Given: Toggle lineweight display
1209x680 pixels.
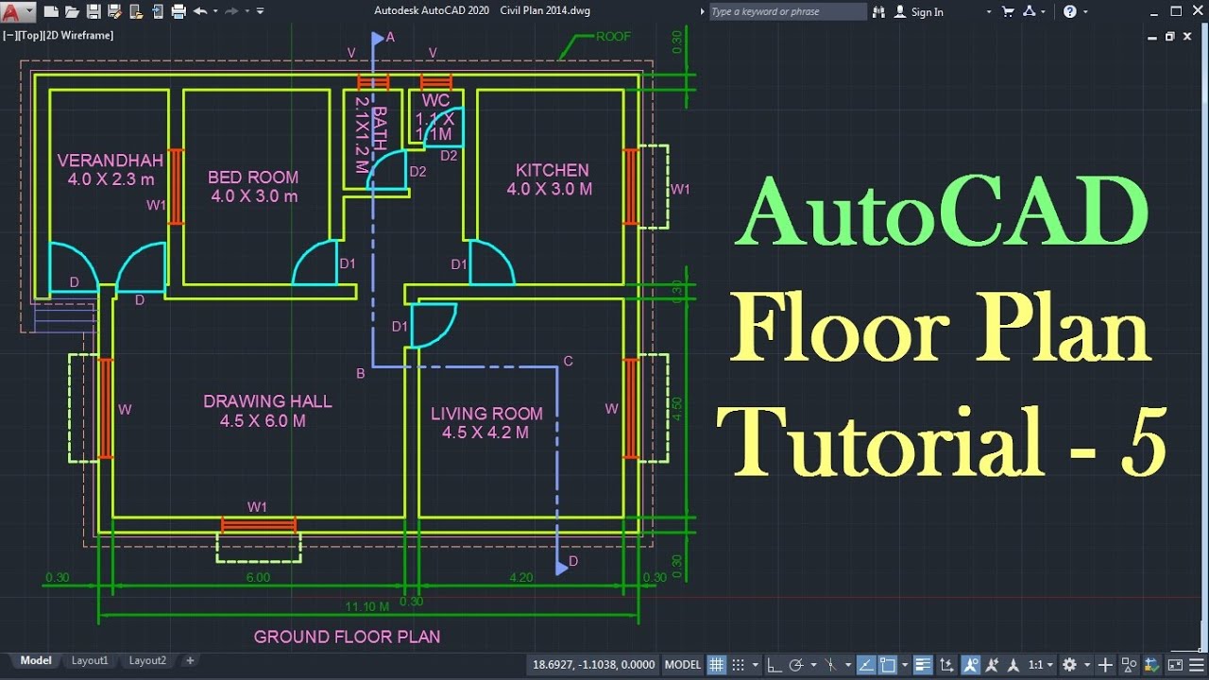Looking at the screenshot, I should click(x=922, y=665).
